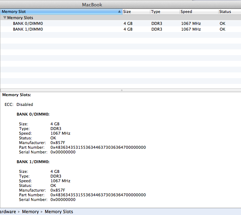Sort by the Type column header
This screenshot has width=241, height=215.
165,12
